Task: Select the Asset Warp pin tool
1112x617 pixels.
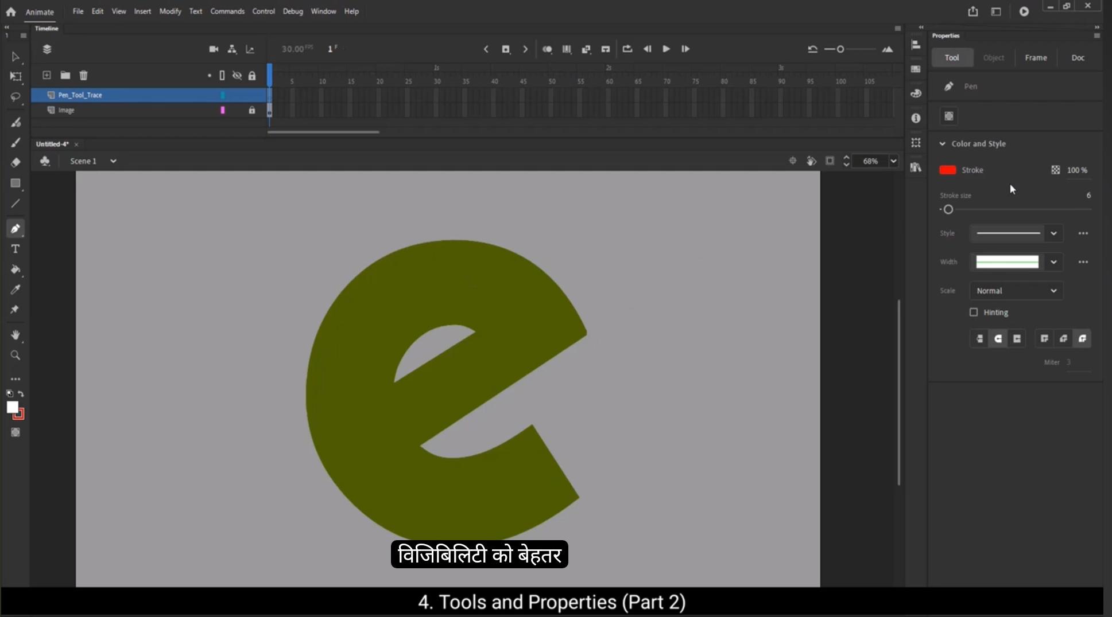Action: click(16, 310)
